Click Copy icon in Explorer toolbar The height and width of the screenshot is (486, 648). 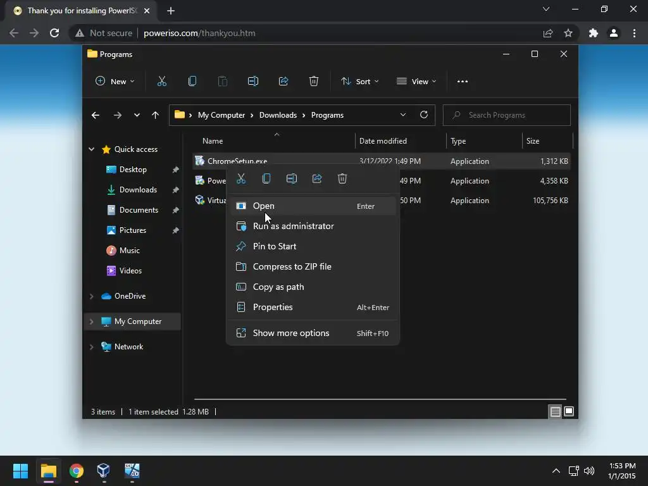coord(192,82)
